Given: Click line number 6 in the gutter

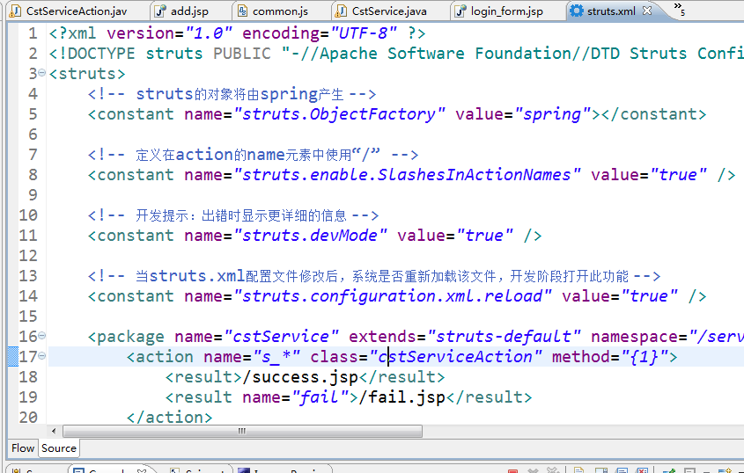Looking at the screenshot, I should pyautogui.click(x=33, y=135).
